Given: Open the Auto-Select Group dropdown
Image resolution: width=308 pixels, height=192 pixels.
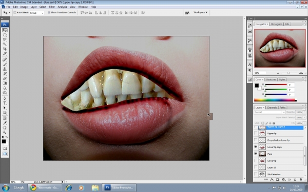Looking at the screenshot, I should pos(37,13).
